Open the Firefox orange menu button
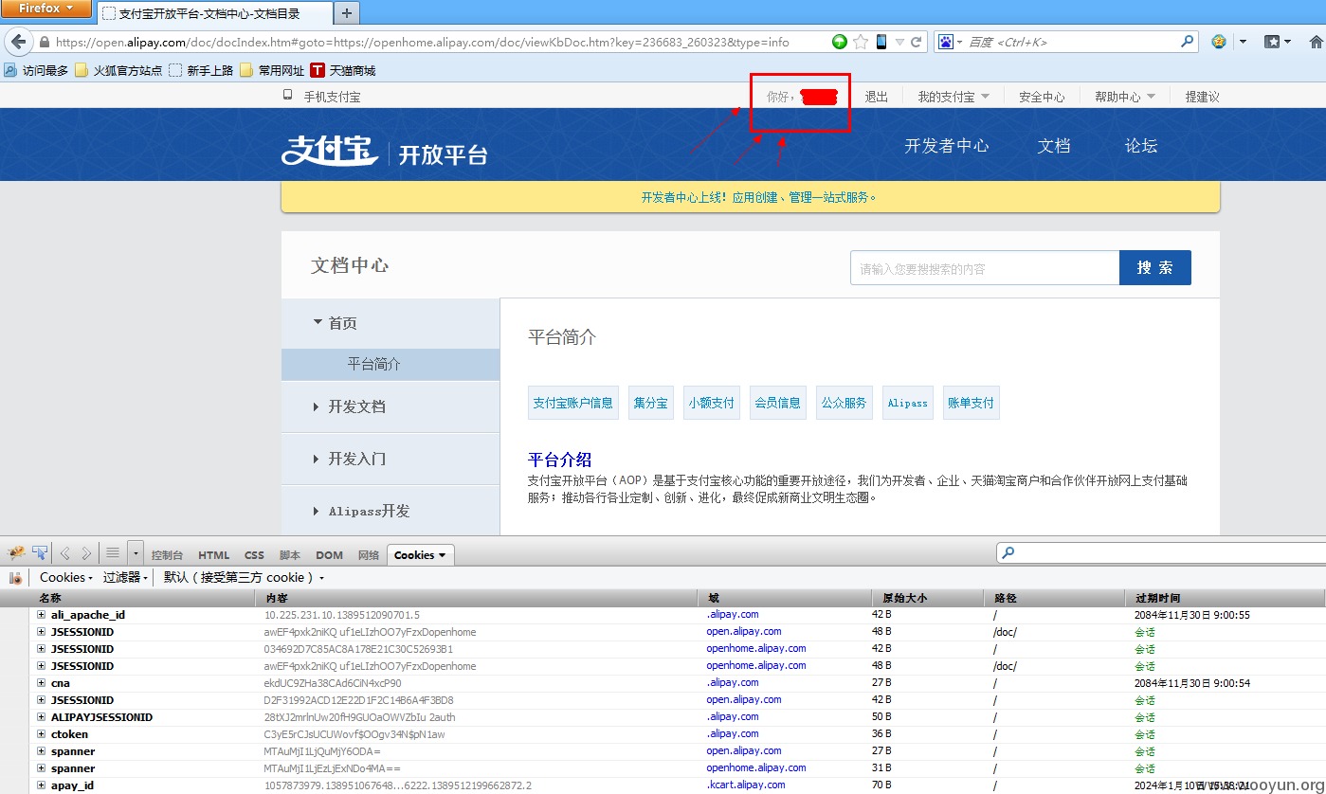 [46, 9]
